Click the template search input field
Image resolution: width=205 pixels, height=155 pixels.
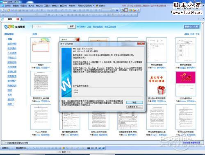tap(50, 27)
